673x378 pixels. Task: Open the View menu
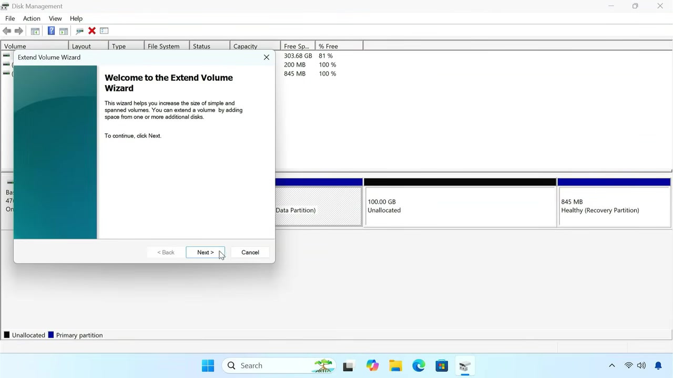pos(55,18)
